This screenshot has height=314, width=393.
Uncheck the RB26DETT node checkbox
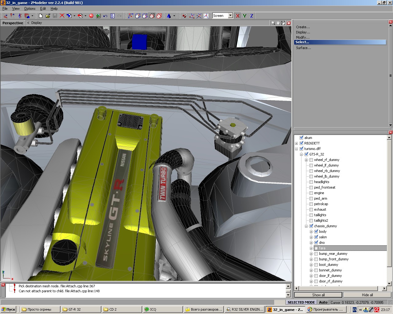(302, 143)
